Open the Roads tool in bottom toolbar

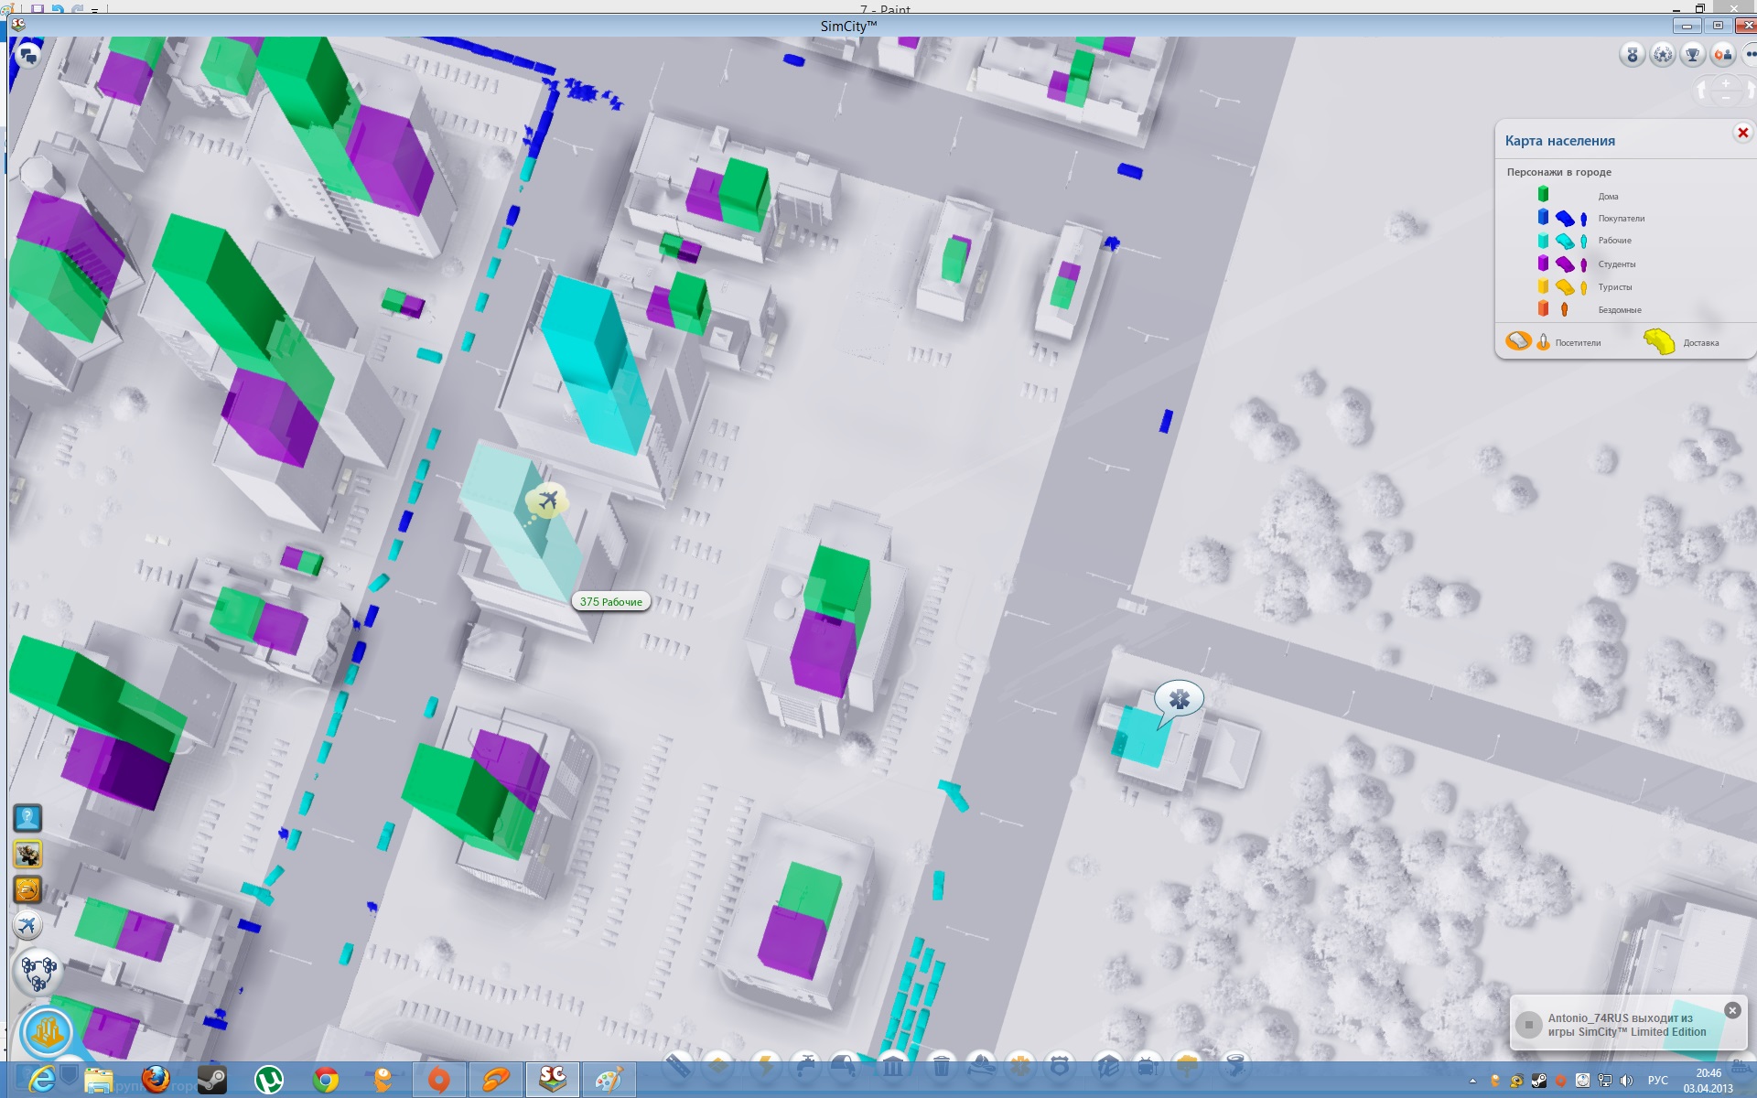[x=677, y=1066]
